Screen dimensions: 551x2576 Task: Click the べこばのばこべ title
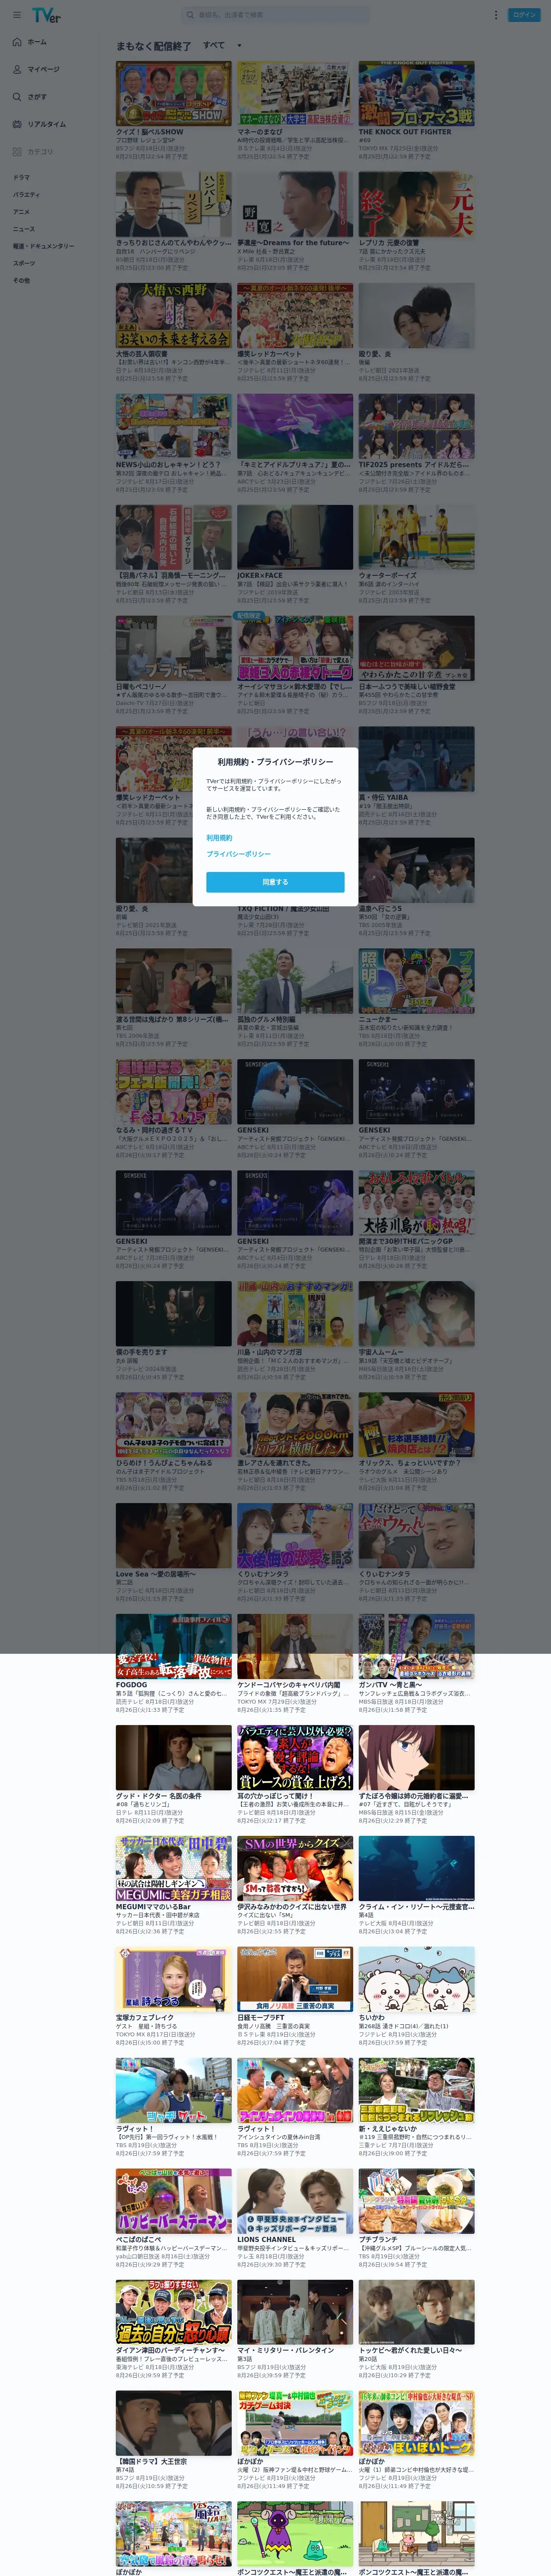pos(138,2240)
